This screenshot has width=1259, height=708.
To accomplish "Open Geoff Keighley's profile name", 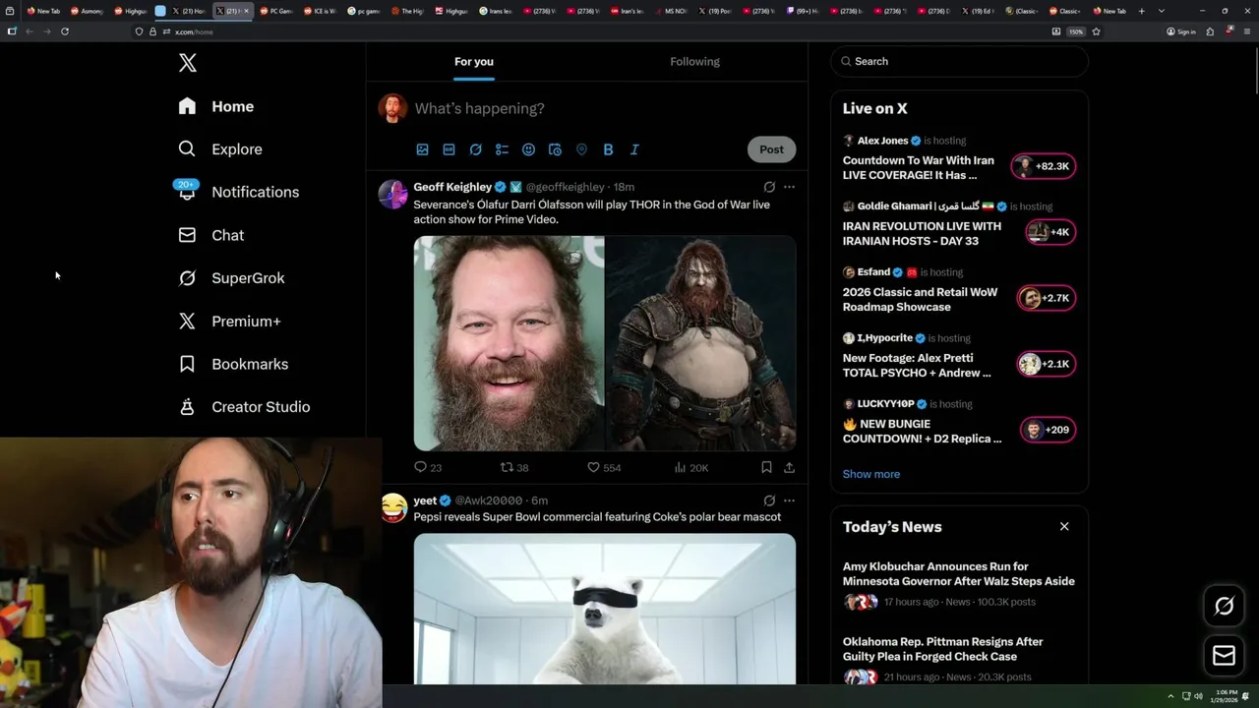I will (x=452, y=187).
